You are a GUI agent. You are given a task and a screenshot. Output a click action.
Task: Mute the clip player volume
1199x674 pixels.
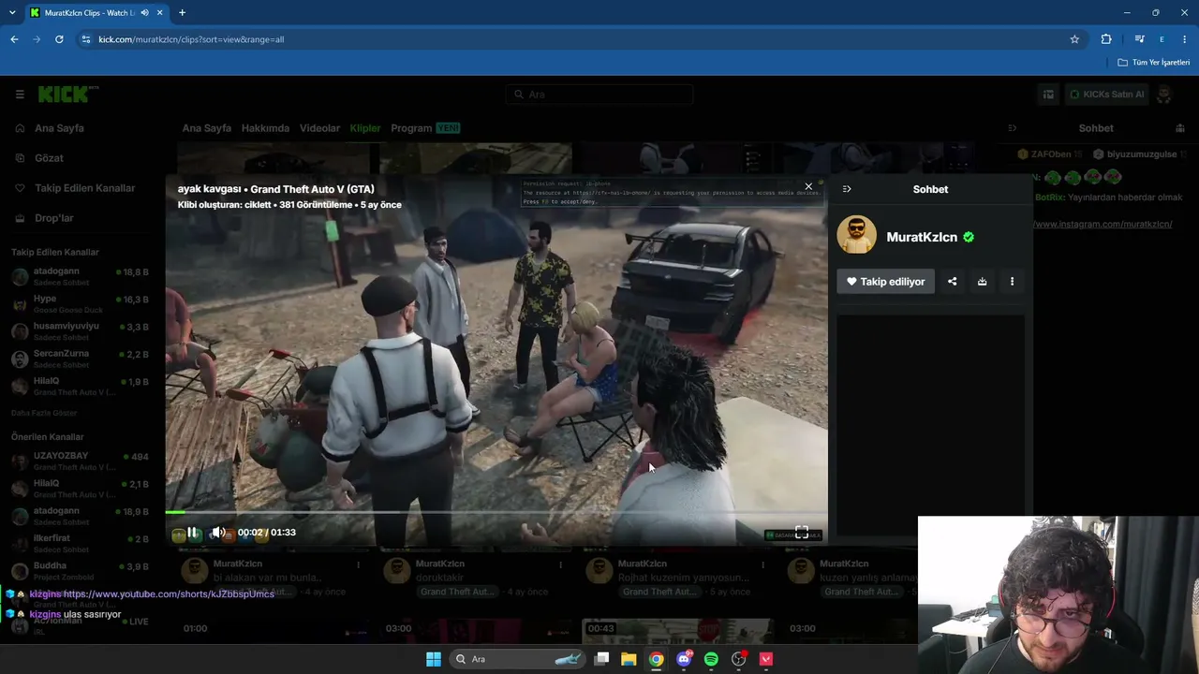tap(218, 533)
